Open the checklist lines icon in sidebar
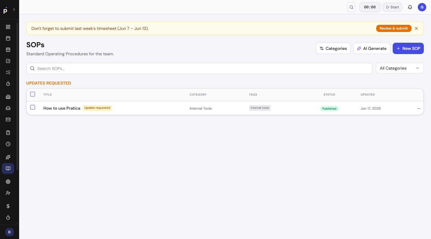431x239 pixels. click(x=8, y=72)
